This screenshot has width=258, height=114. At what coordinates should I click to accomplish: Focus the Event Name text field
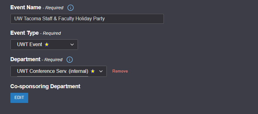point(87,19)
